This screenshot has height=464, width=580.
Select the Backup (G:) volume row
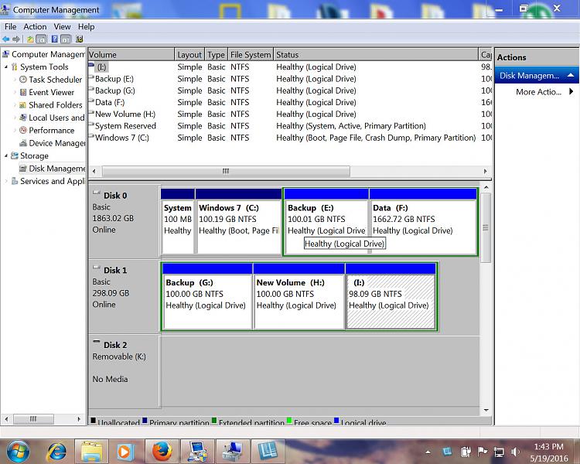pos(290,90)
